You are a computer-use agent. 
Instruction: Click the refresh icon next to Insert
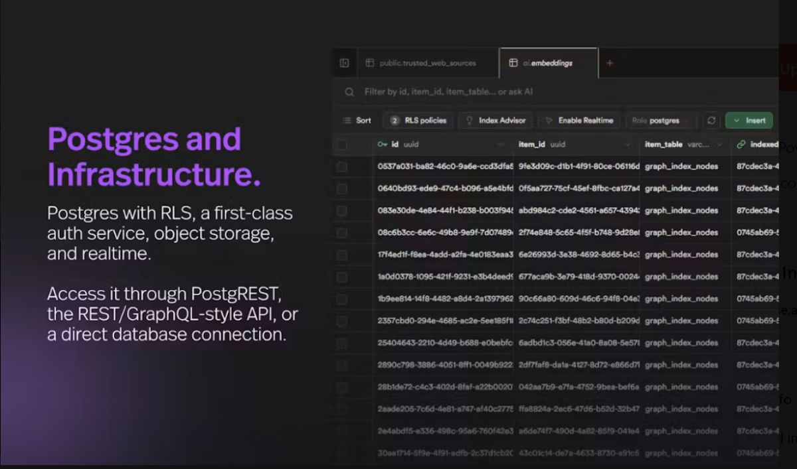tap(711, 121)
